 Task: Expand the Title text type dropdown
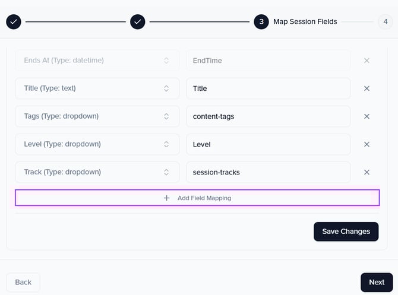97,88
